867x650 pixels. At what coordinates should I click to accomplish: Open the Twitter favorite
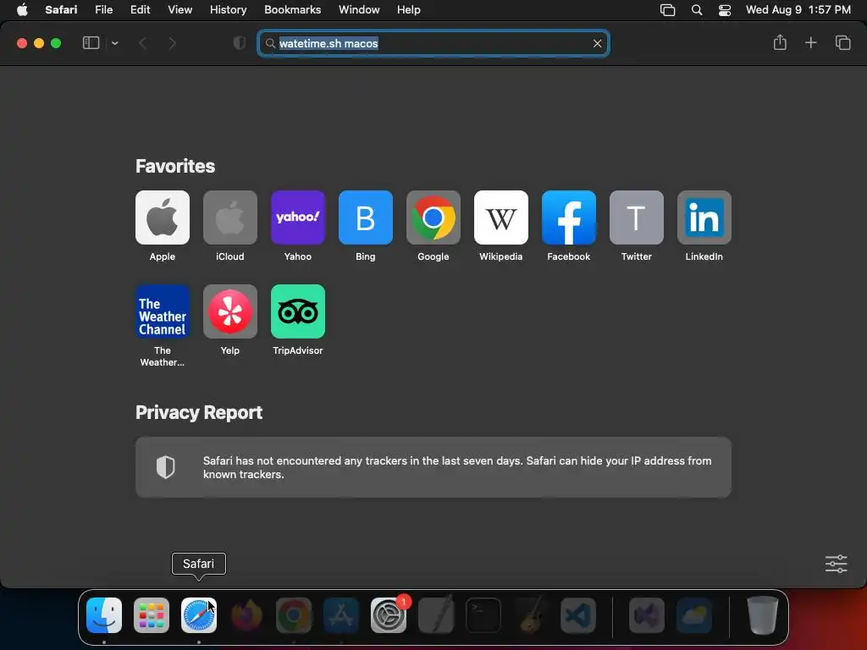(637, 218)
